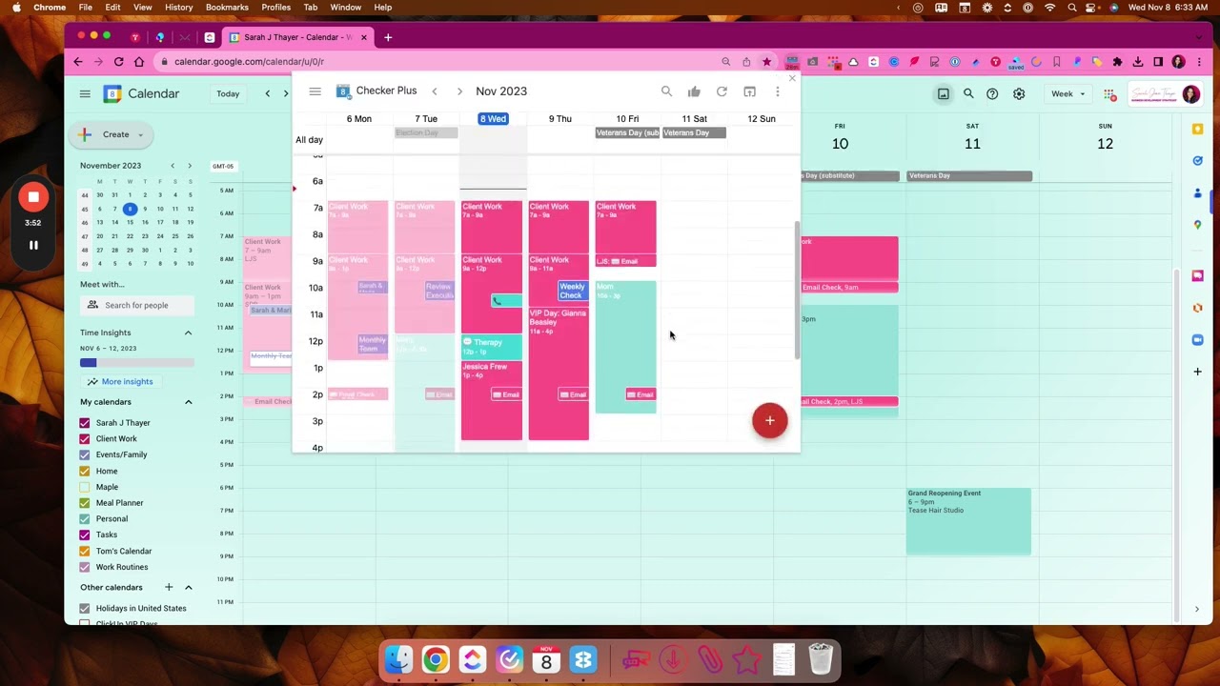This screenshot has width=1220, height=686.
Task: Bookmark this page with the star icon
Action: (x=766, y=62)
